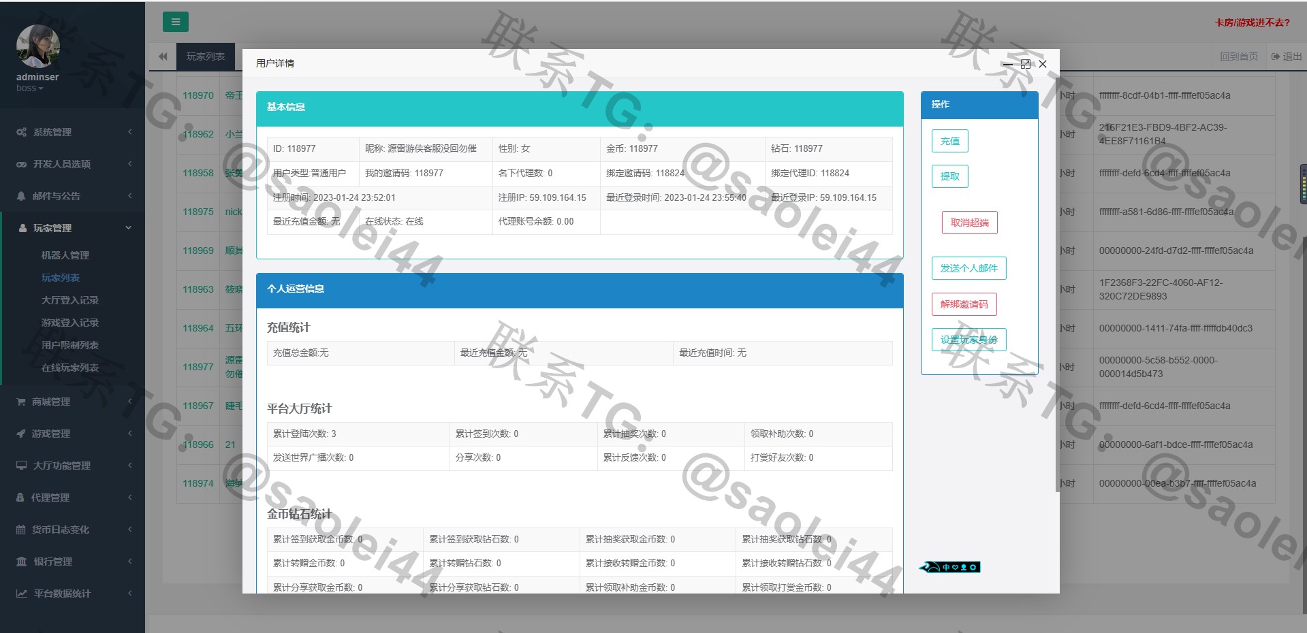Click player ID 118969 in the list

pyautogui.click(x=198, y=250)
